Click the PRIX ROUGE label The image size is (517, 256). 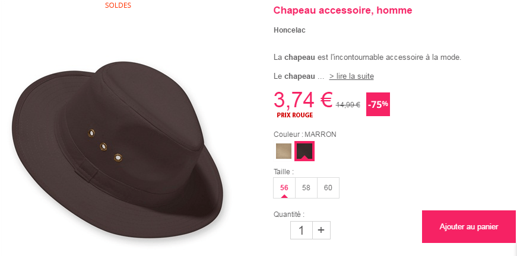point(295,115)
